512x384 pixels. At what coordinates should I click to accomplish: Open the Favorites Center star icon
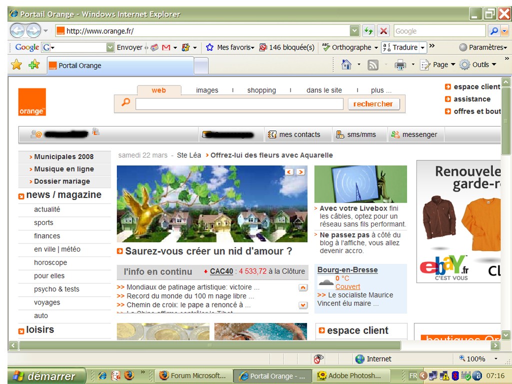pyautogui.click(x=16, y=64)
